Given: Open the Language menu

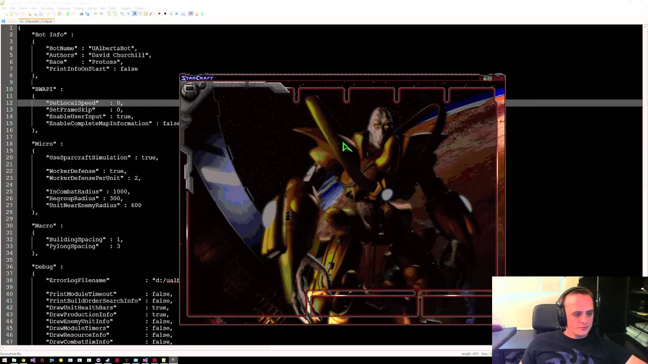Looking at the screenshot, I should point(63,9).
